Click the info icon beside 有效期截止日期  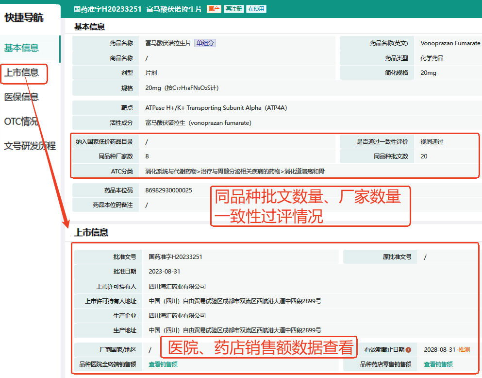pos(408,350)
